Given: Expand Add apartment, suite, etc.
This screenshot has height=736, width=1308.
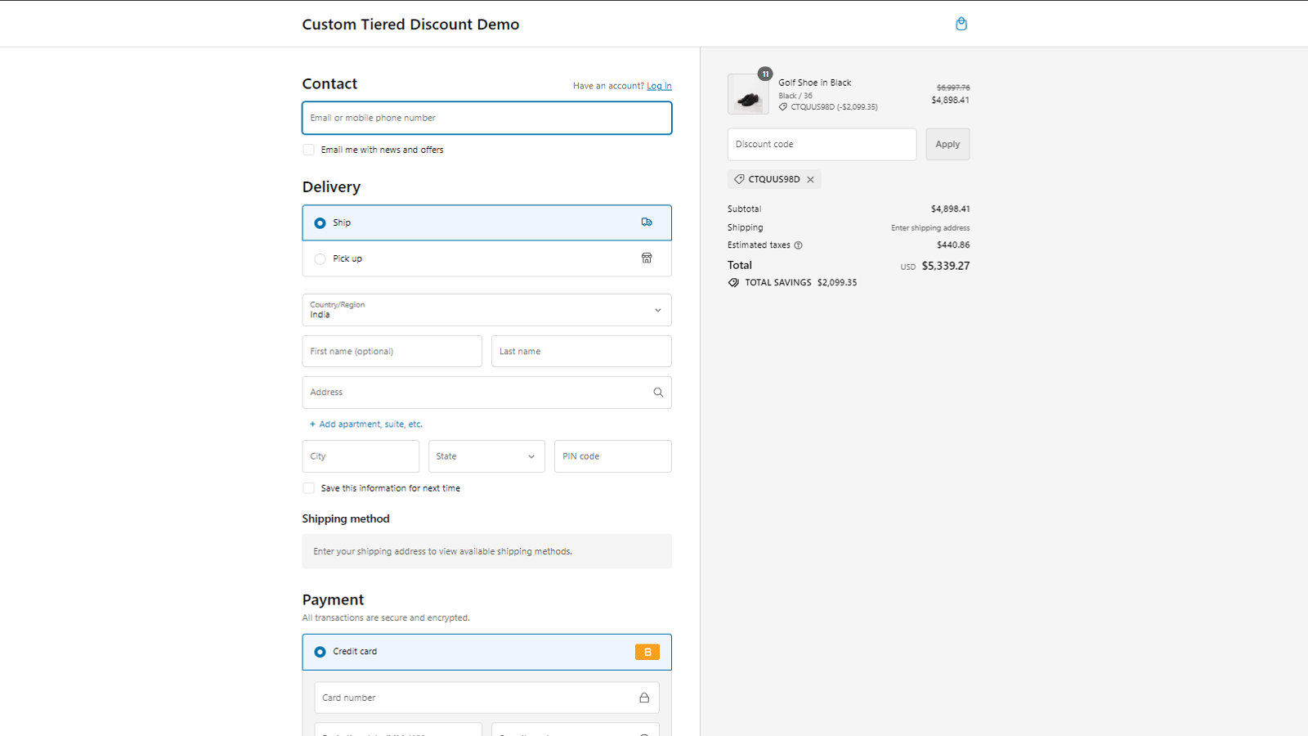Looking at the screenshot, I should coord(365,424).
